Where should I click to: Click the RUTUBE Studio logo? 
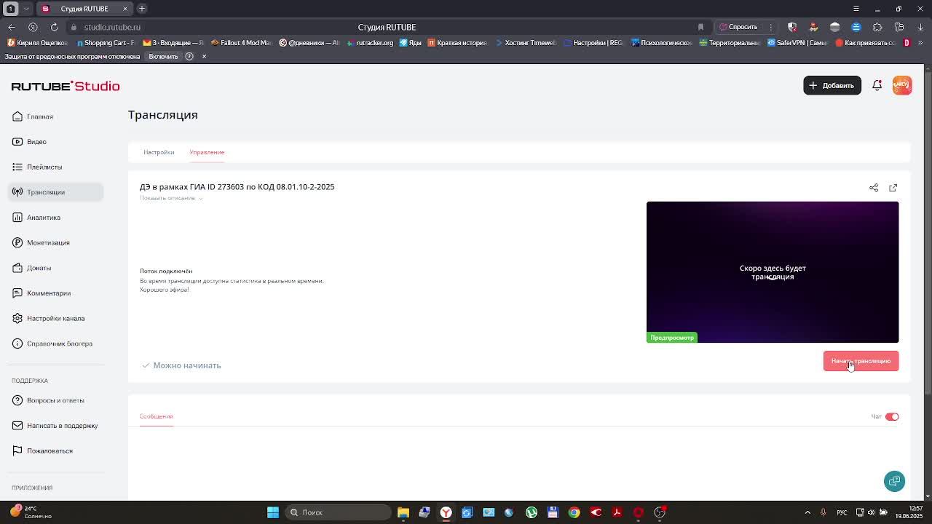coord(66,86)
